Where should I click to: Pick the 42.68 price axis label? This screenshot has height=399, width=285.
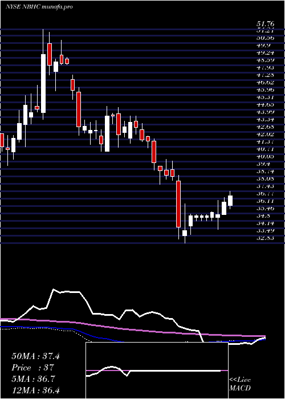click(266, 127)
